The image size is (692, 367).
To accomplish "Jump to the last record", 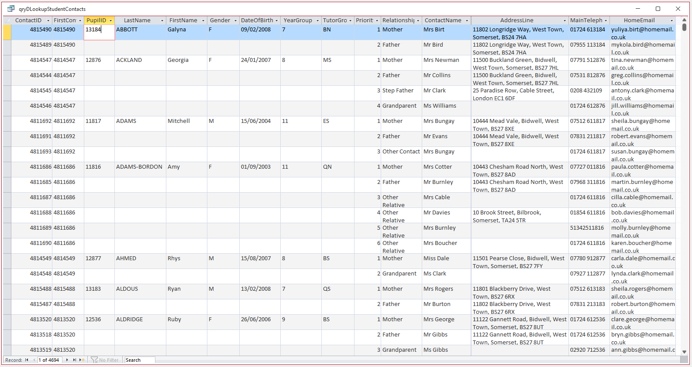I will tap(74, 360).
